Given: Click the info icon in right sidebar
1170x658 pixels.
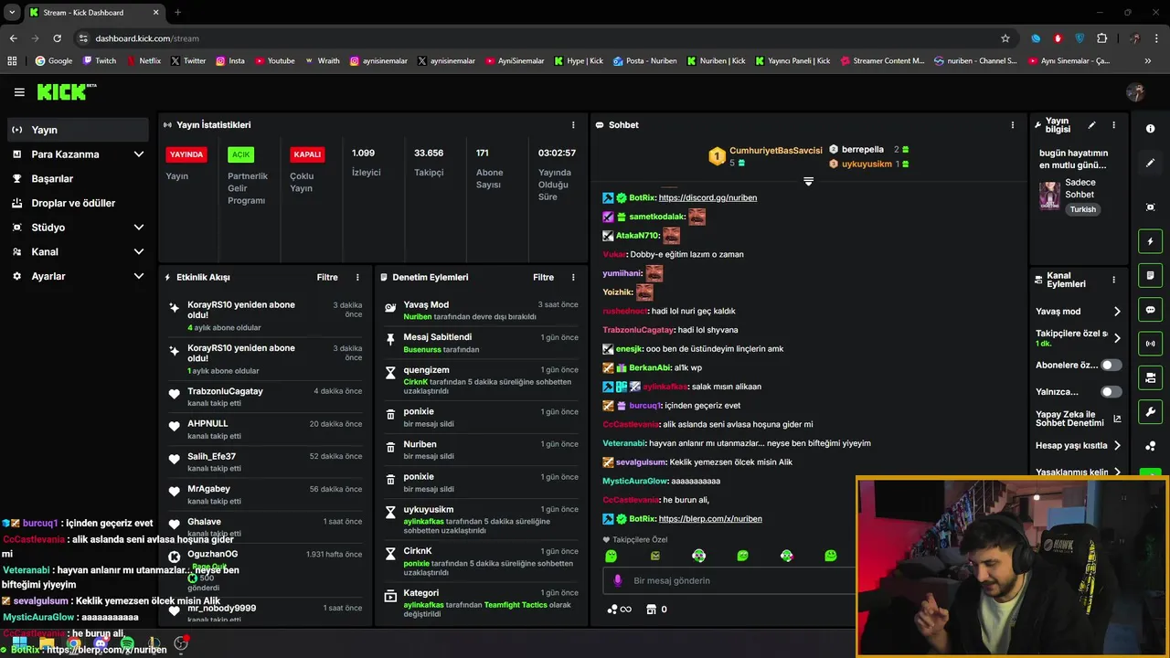Looking at the screenshot, I should click(1150, 129).
